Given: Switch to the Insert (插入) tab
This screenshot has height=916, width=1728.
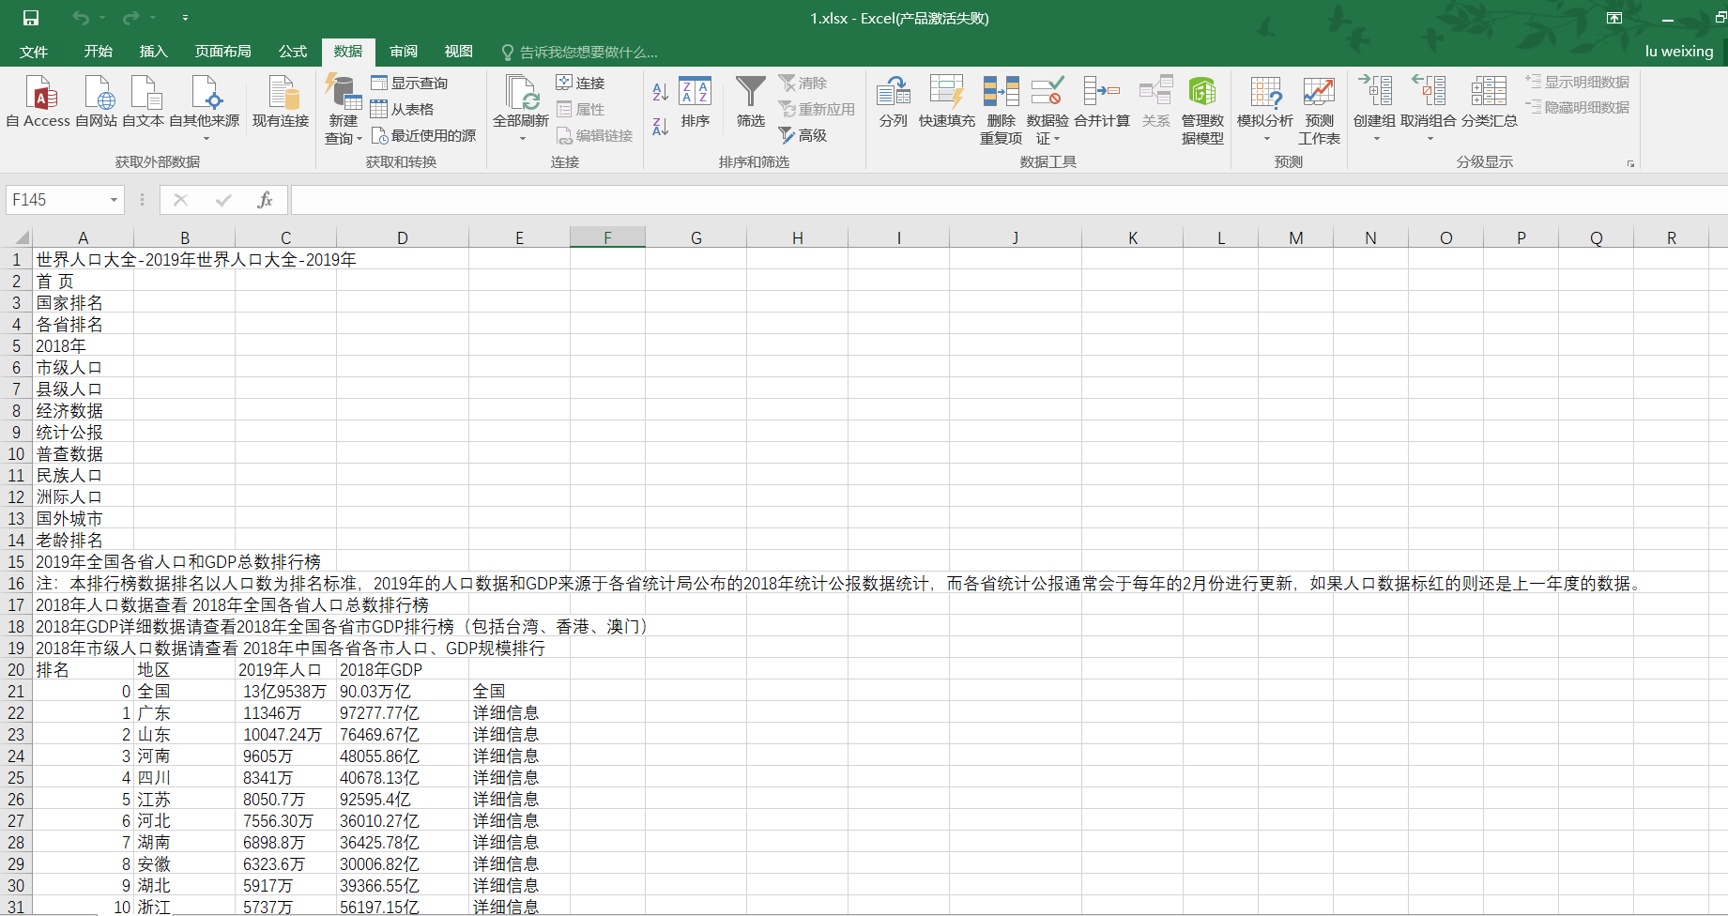Looking at the screenshot, I should [x=153, y=52].
